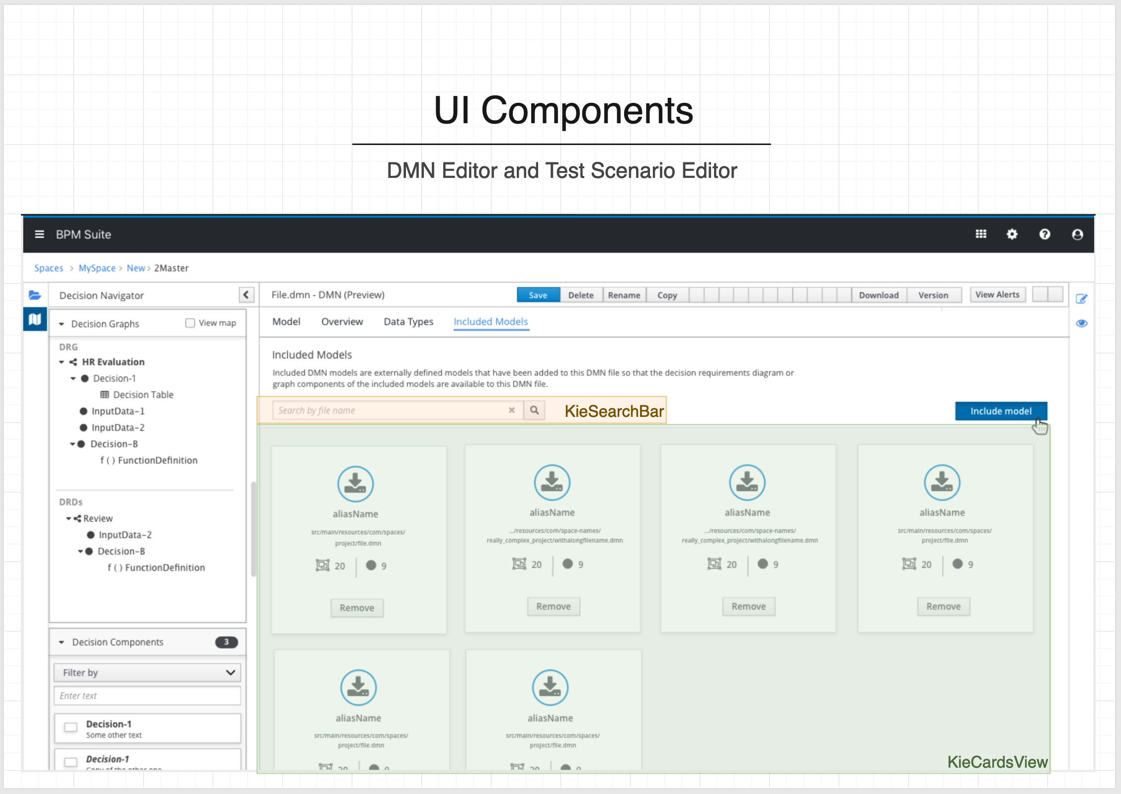Open the apps grid icon in header
Screen dimensions: 1121x794
pos(980,234)
